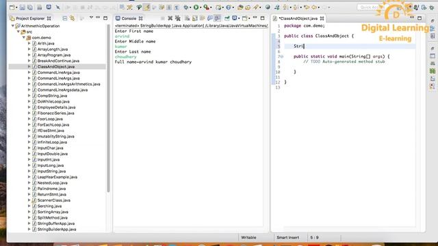
Task: Open the Debug dropdown arrow
Action: click(190, 8)
